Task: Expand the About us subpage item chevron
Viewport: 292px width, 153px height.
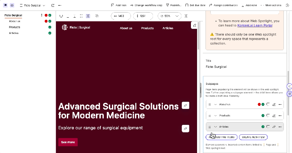Action: [215, 104]
